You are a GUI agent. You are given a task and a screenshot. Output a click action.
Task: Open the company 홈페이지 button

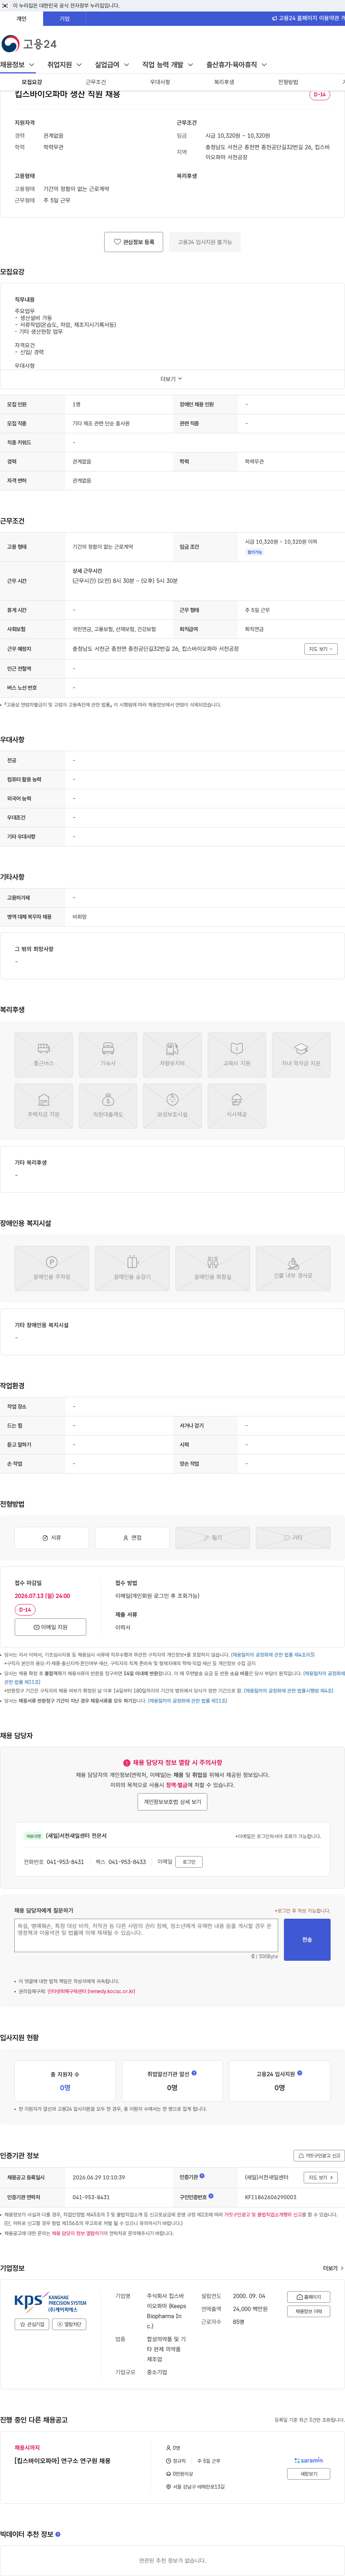[309, 2297]
